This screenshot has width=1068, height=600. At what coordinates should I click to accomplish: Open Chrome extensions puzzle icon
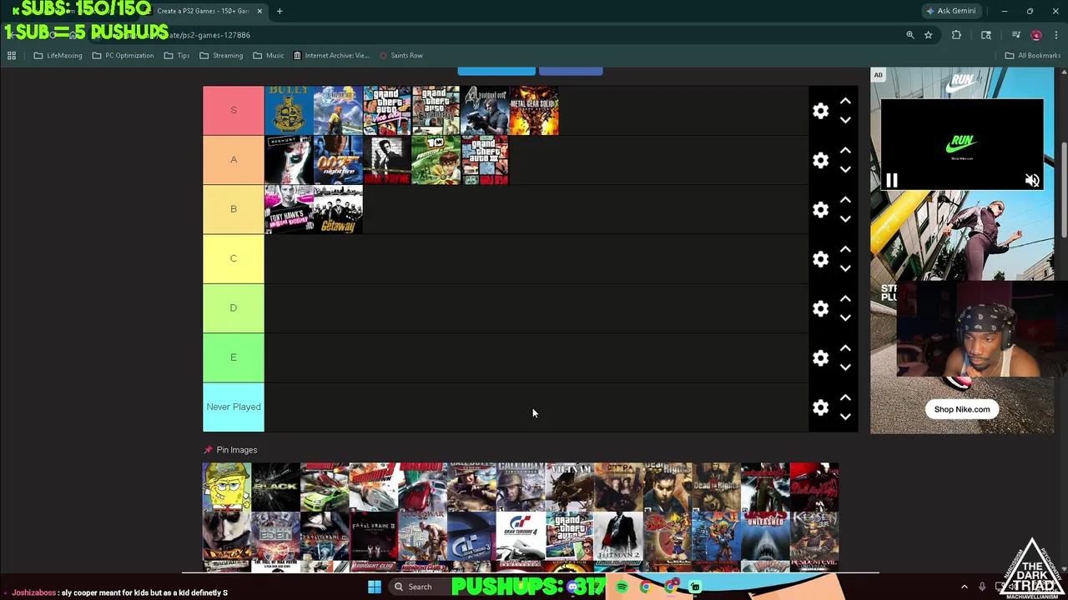point(956,35)
